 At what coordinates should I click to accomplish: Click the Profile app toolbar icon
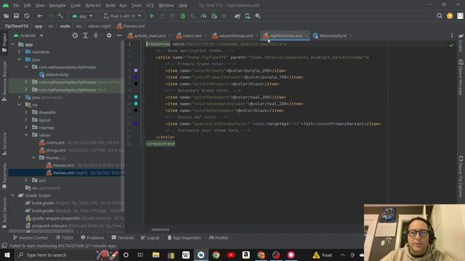(203, 16)
